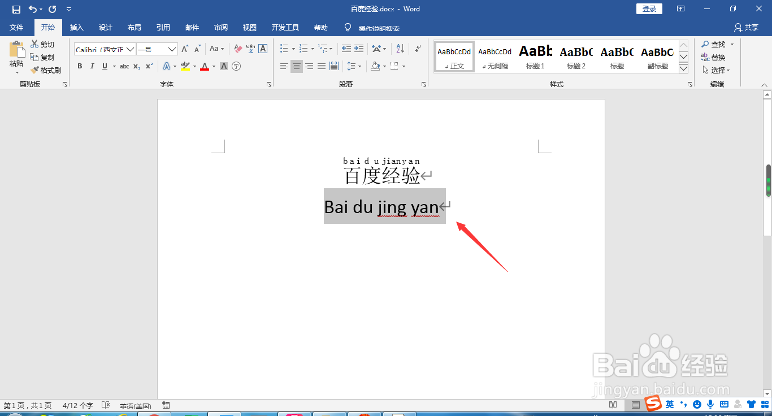Switch to Layout (布局) tab
Image resolution: width=772 pixels, height=416 pixels.
coord(135,27)
